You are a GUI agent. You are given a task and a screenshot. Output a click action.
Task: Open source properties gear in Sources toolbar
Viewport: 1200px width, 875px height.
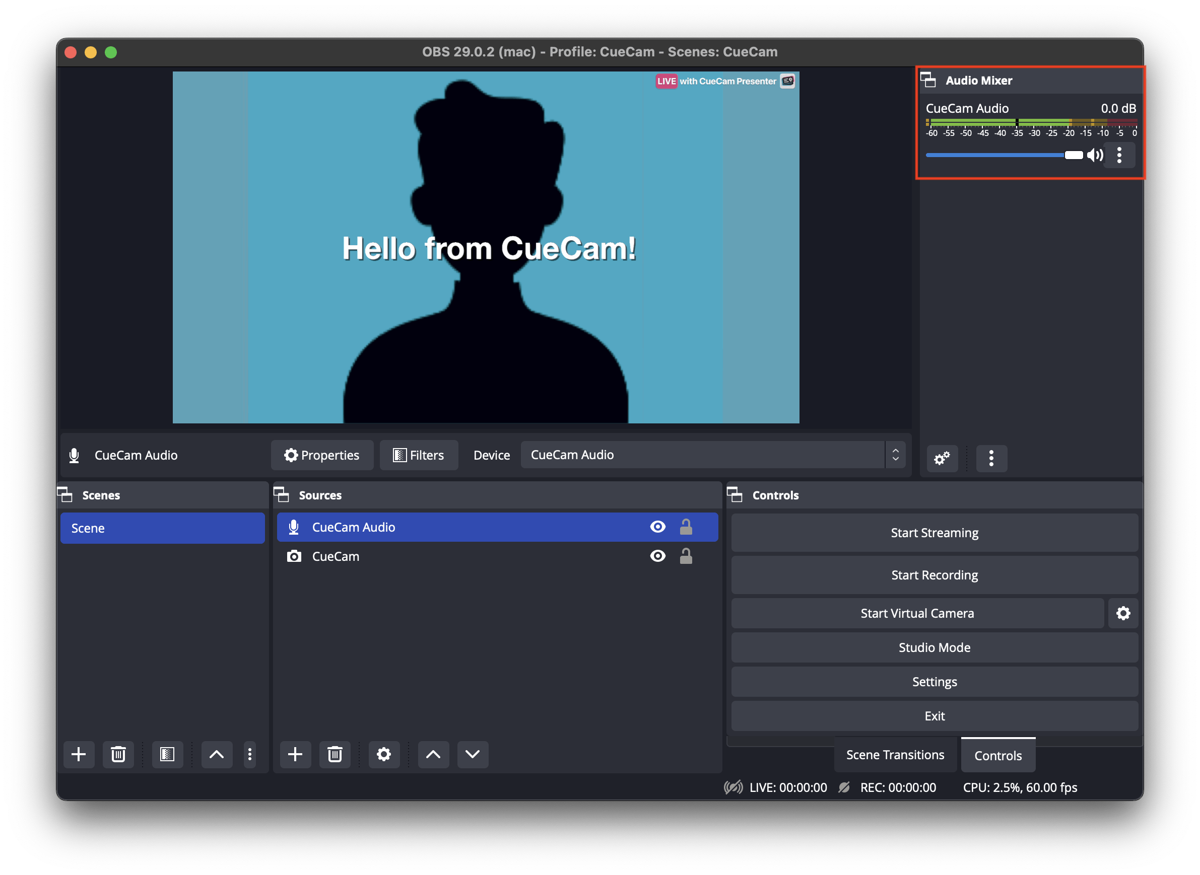[x=384, y=754]
